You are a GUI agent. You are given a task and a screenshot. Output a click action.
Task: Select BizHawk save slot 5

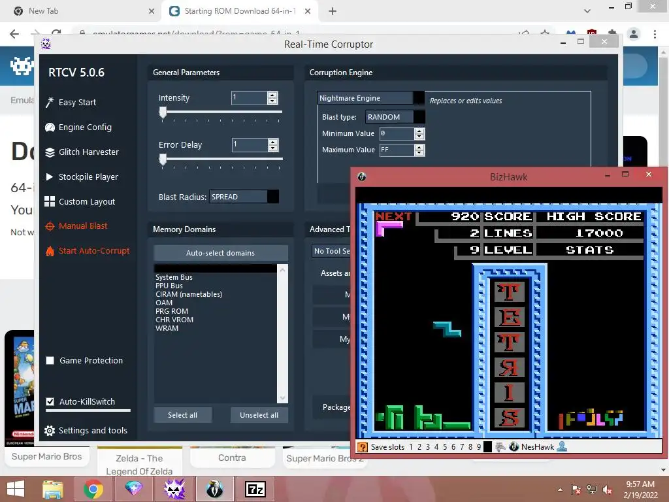(x=444, y=447)
